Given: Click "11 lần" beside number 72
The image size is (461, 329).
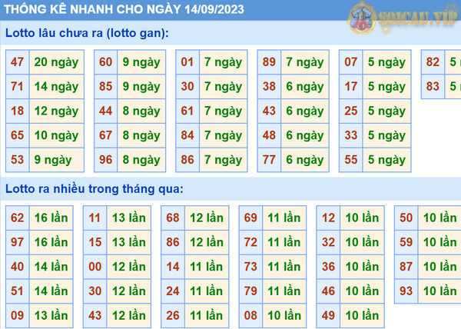Looking at the screenshot, I should point(284,242).
